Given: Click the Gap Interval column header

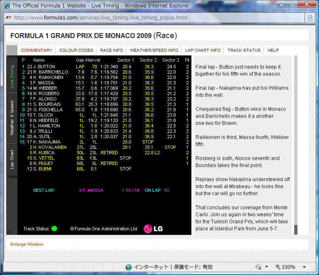Looking at the screenshot, I should pos(88,60).
